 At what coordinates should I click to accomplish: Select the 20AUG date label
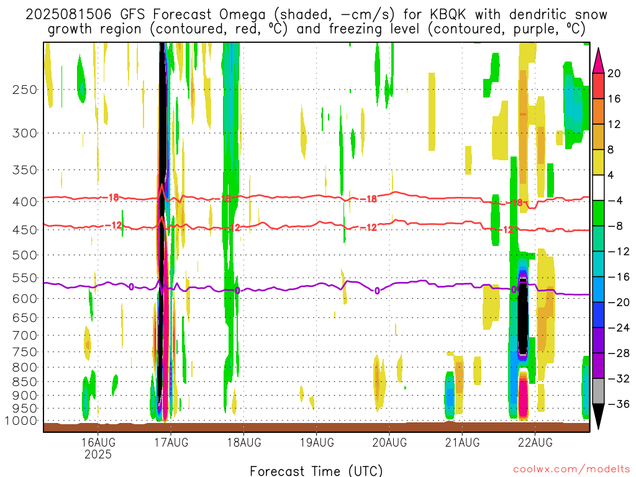(x=389, y=442)
